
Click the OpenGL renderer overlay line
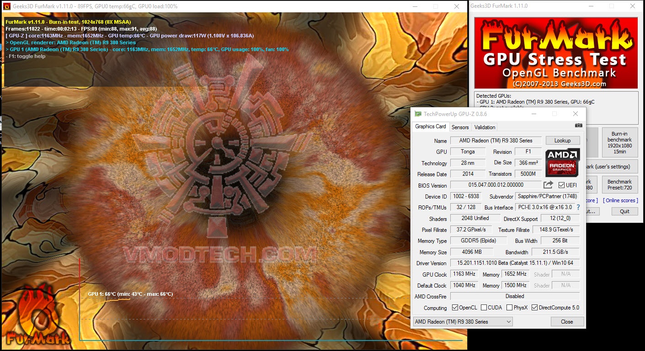pyautogui.click(x=71, y=42)
